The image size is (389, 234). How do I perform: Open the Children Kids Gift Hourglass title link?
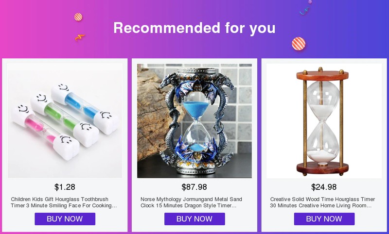(64, 202)
